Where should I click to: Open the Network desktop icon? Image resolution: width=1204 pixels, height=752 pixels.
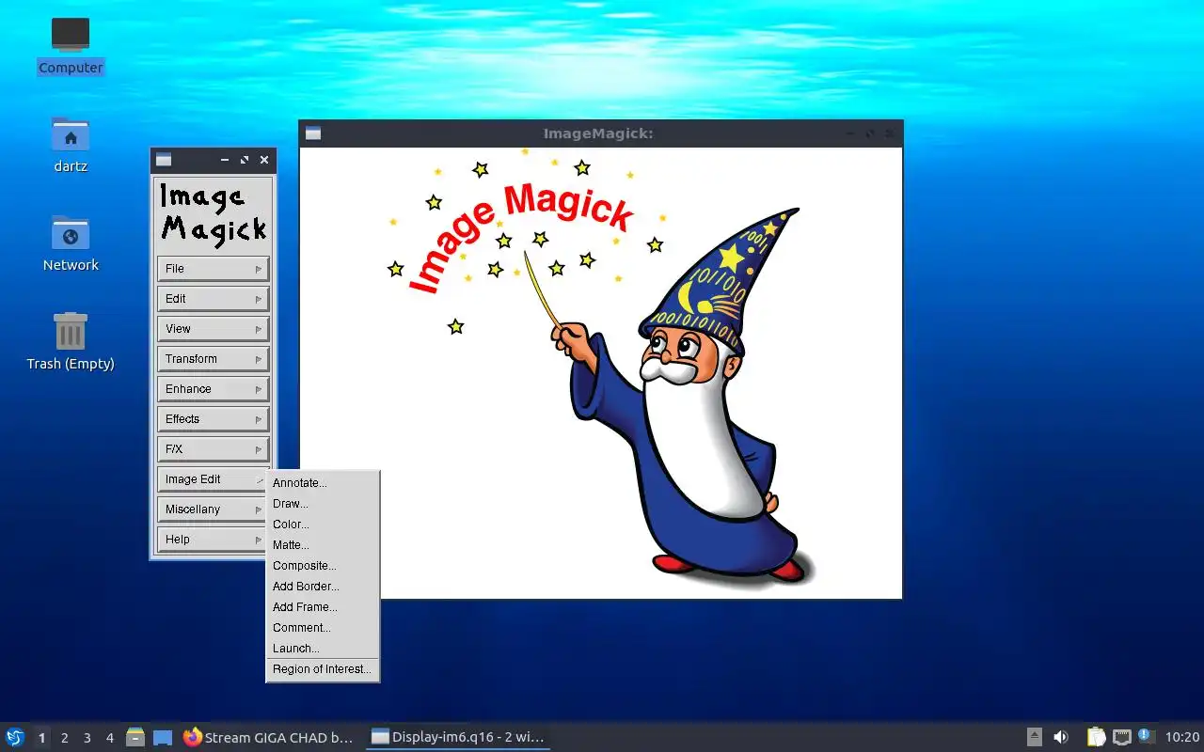pos(71,243)
